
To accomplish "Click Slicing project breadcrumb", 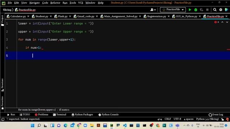I will coord(7,10).
